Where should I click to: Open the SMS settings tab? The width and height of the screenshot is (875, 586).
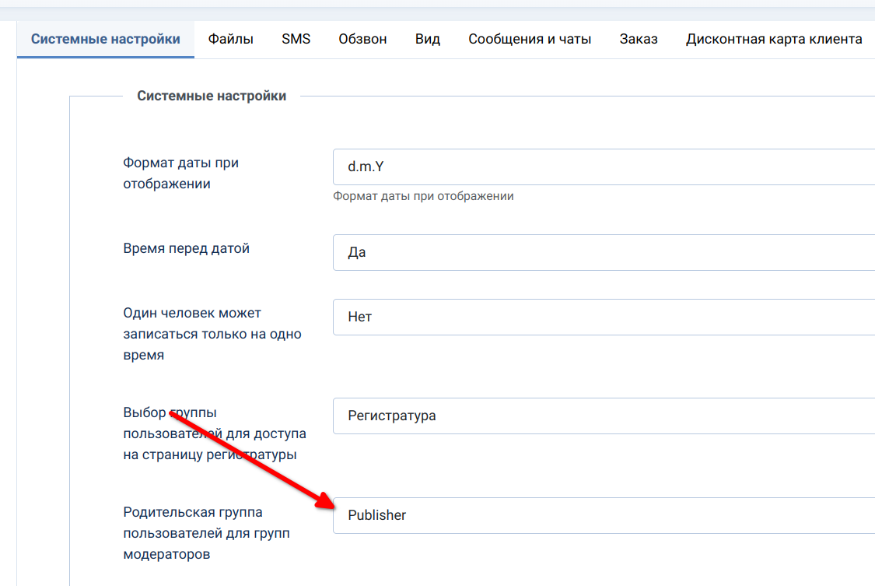point(296,39)
